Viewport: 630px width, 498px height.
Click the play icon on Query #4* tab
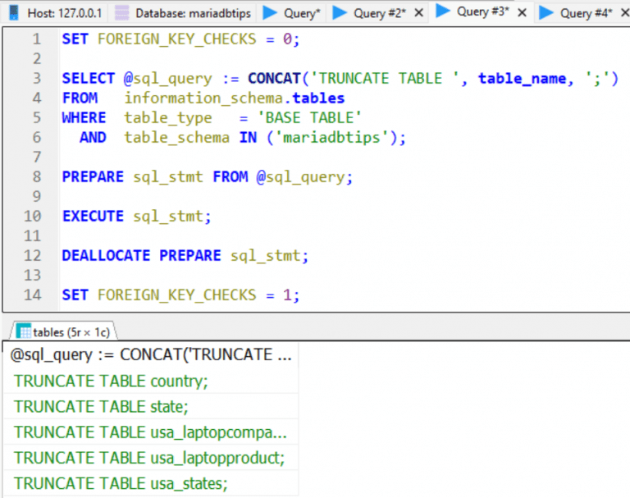tap(546, 12)
